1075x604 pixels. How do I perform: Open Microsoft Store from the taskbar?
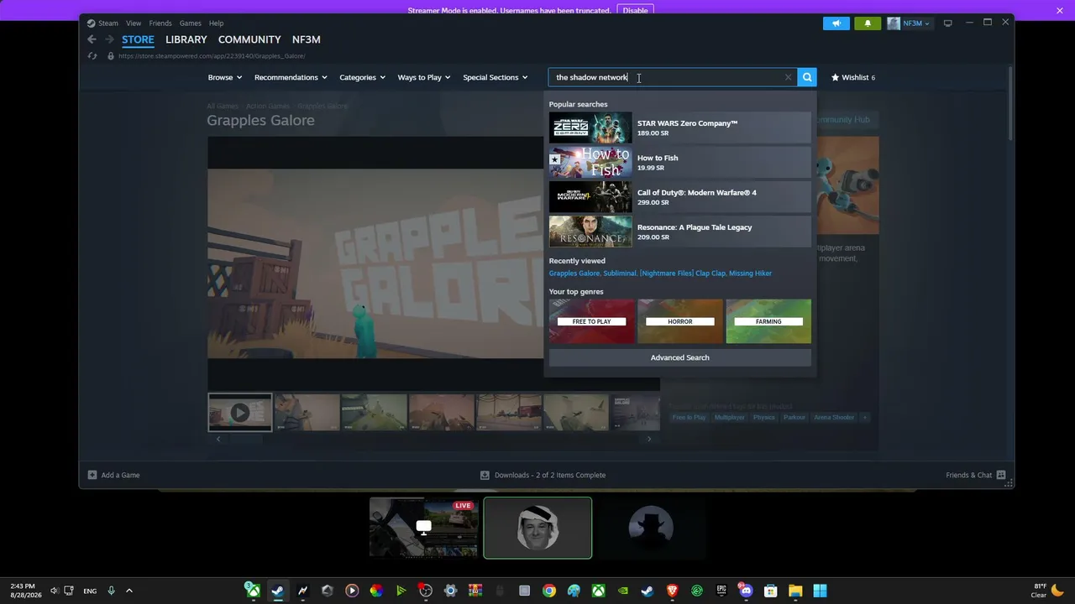(771, 591)
